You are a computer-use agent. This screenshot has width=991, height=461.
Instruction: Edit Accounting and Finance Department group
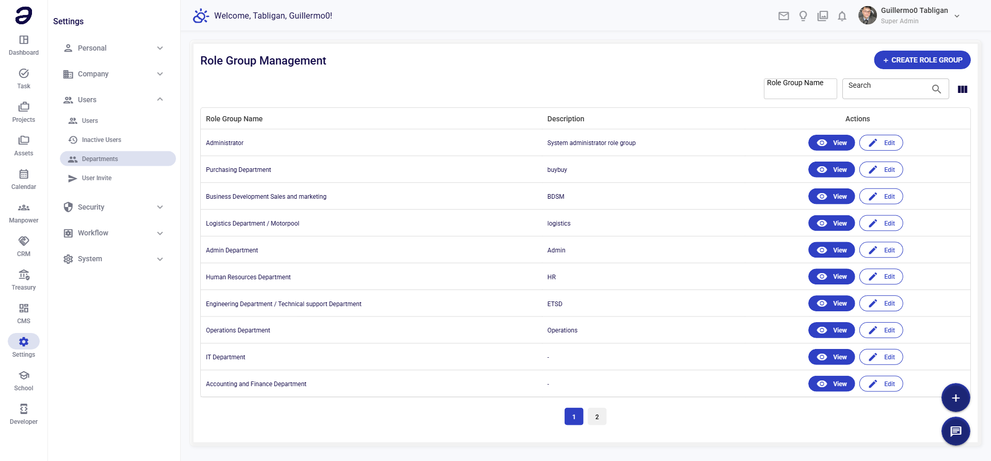[x=881, y=384]
